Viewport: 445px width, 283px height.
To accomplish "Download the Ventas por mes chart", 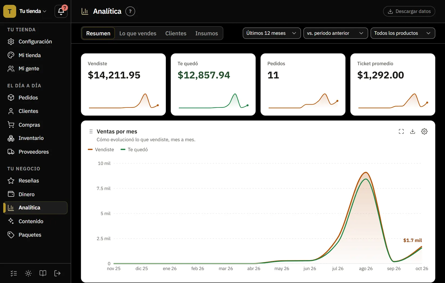I will pos(413,132).
